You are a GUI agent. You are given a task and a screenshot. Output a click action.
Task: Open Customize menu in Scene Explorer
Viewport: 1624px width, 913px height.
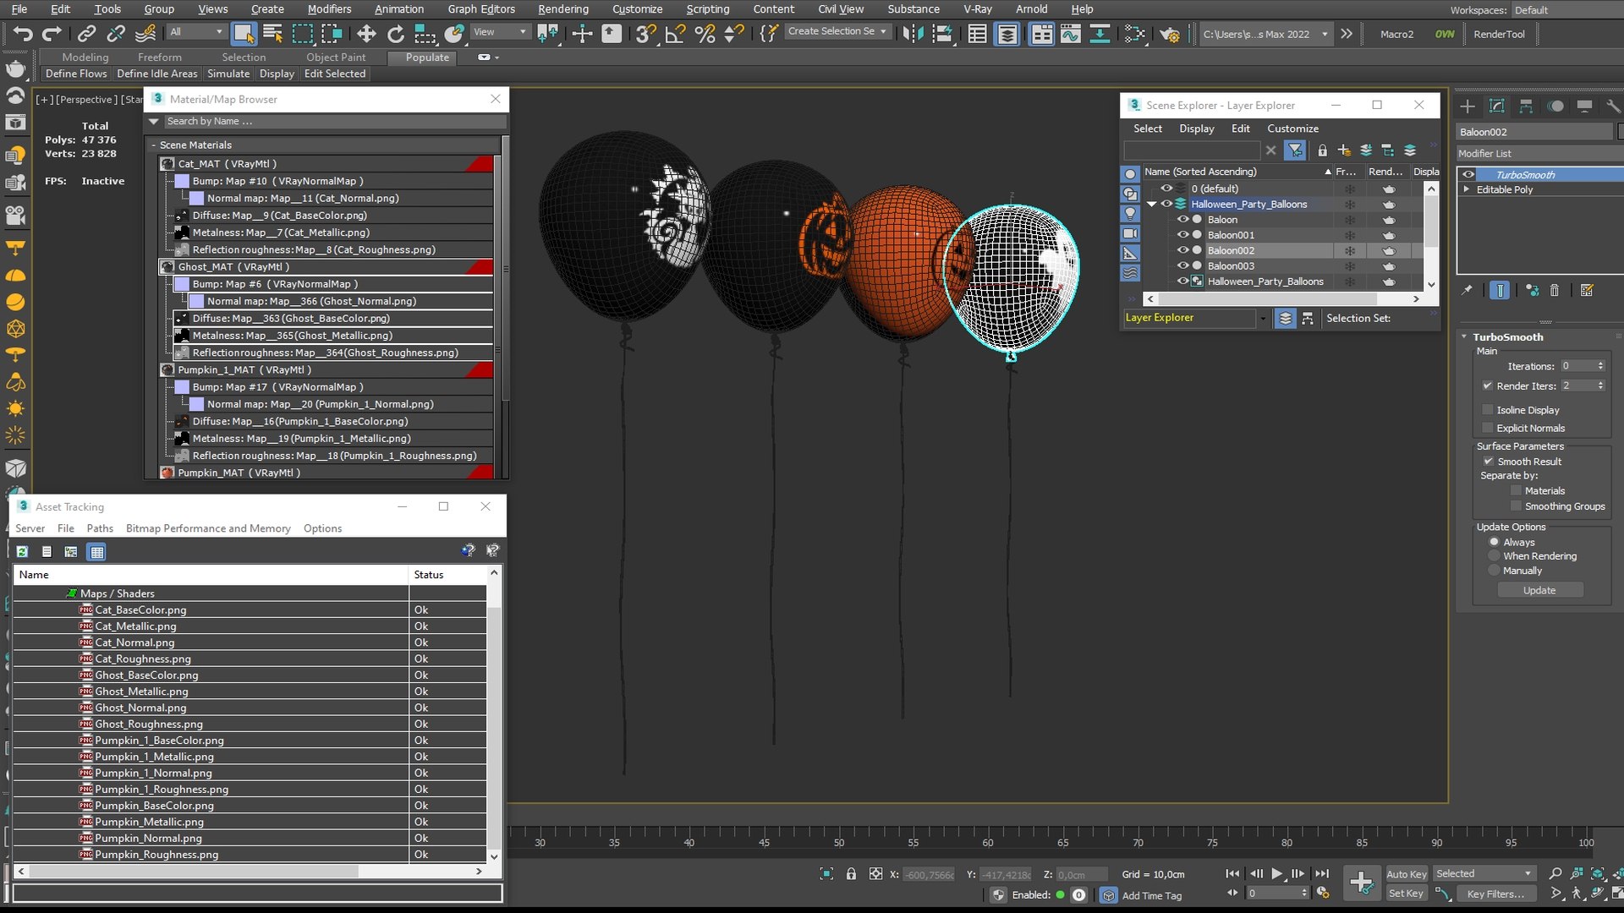1292,128
